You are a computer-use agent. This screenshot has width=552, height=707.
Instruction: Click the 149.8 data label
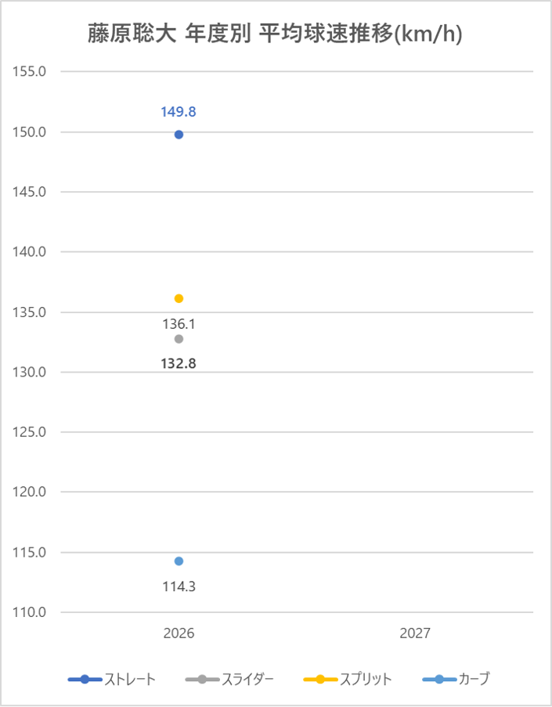coord(179,112)
